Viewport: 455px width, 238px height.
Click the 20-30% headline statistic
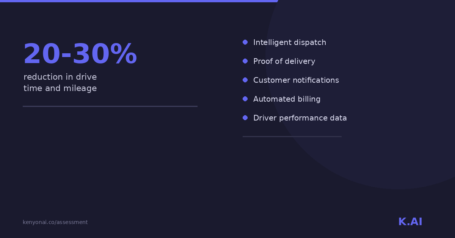pyautogui.click(x=80, y=54)
